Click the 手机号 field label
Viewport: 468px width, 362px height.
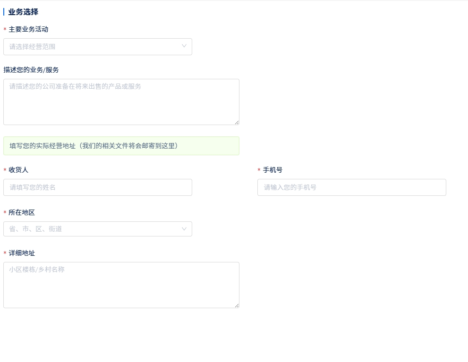tap(272, 170)
